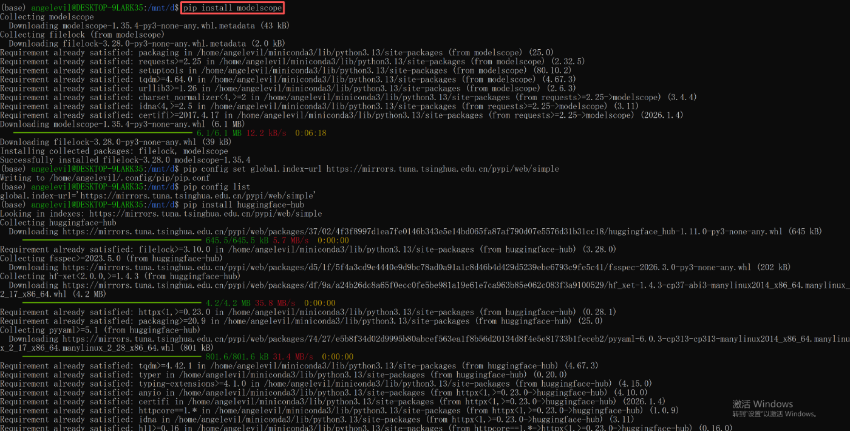This screenshot has width=850, height=431.
Task: Click the progress bar beside '4.2/4.2 MB'
Action: pos(112,303)
